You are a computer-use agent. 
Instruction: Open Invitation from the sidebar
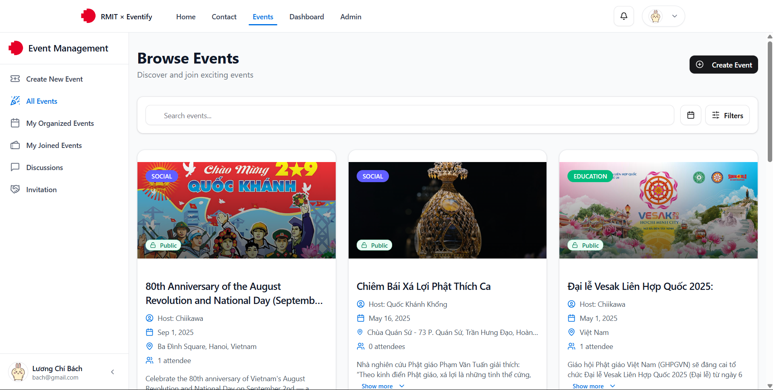[41, 190]
